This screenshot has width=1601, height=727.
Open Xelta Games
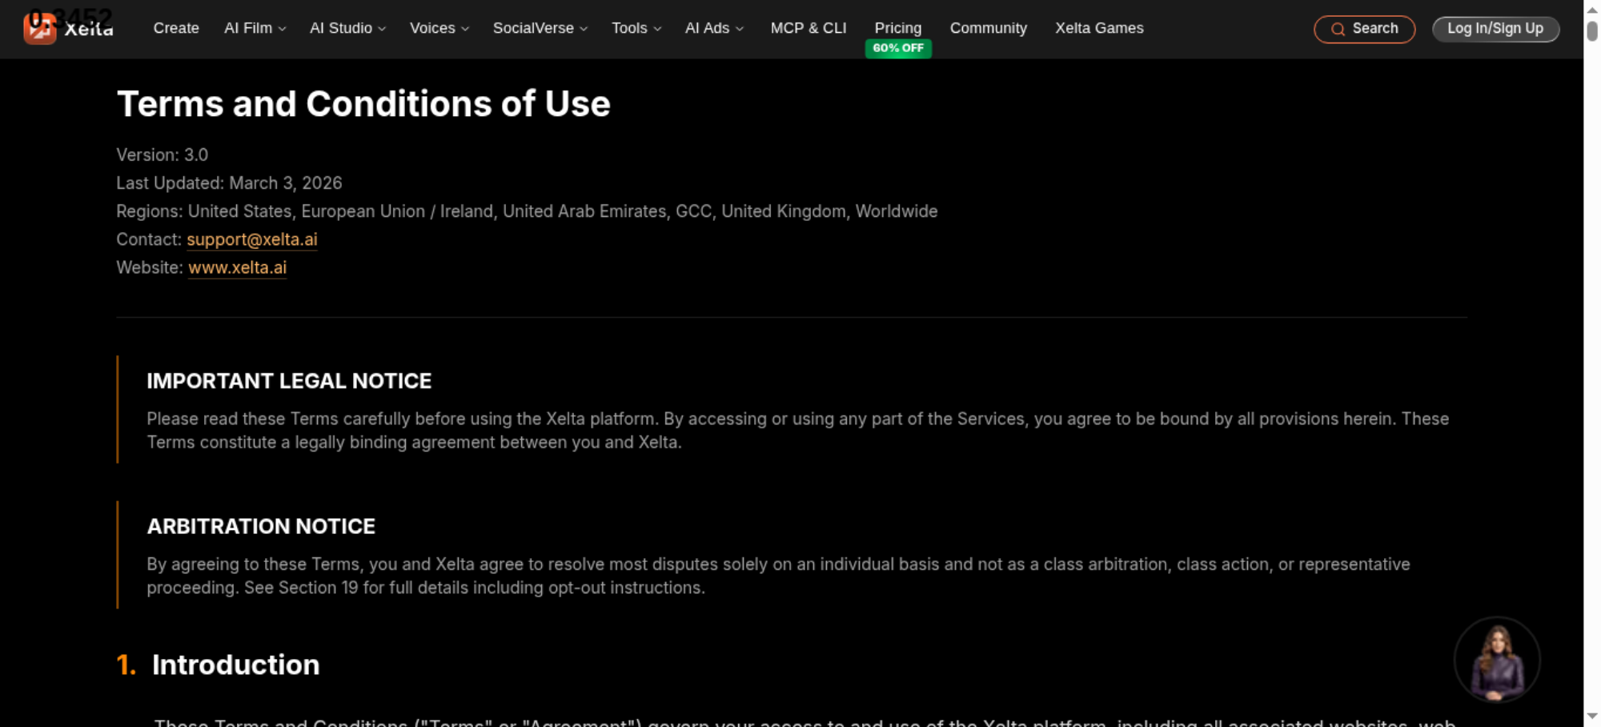click(1099, 28)
